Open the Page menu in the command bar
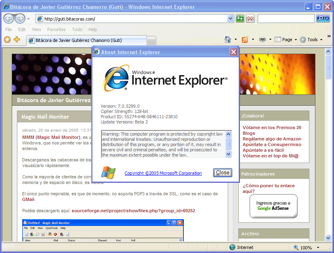This screenshot has width=334, height=253. click(x=286, y=40)
